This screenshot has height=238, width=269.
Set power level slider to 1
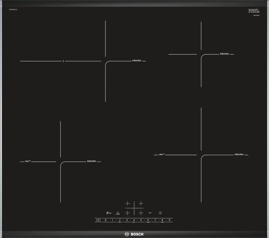coord(112,220)
